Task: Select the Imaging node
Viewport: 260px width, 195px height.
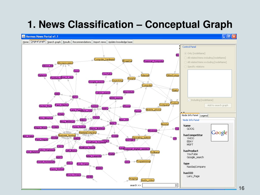Action: tap(133, 178)
